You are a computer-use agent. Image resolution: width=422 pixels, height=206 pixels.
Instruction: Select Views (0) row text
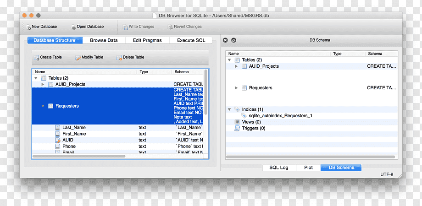click(251, 122)
